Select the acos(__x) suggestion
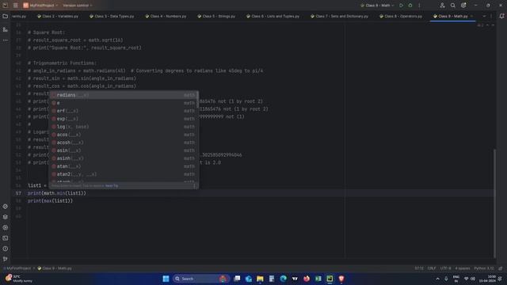This screenshot has height=285, width=507. [124, 135]
